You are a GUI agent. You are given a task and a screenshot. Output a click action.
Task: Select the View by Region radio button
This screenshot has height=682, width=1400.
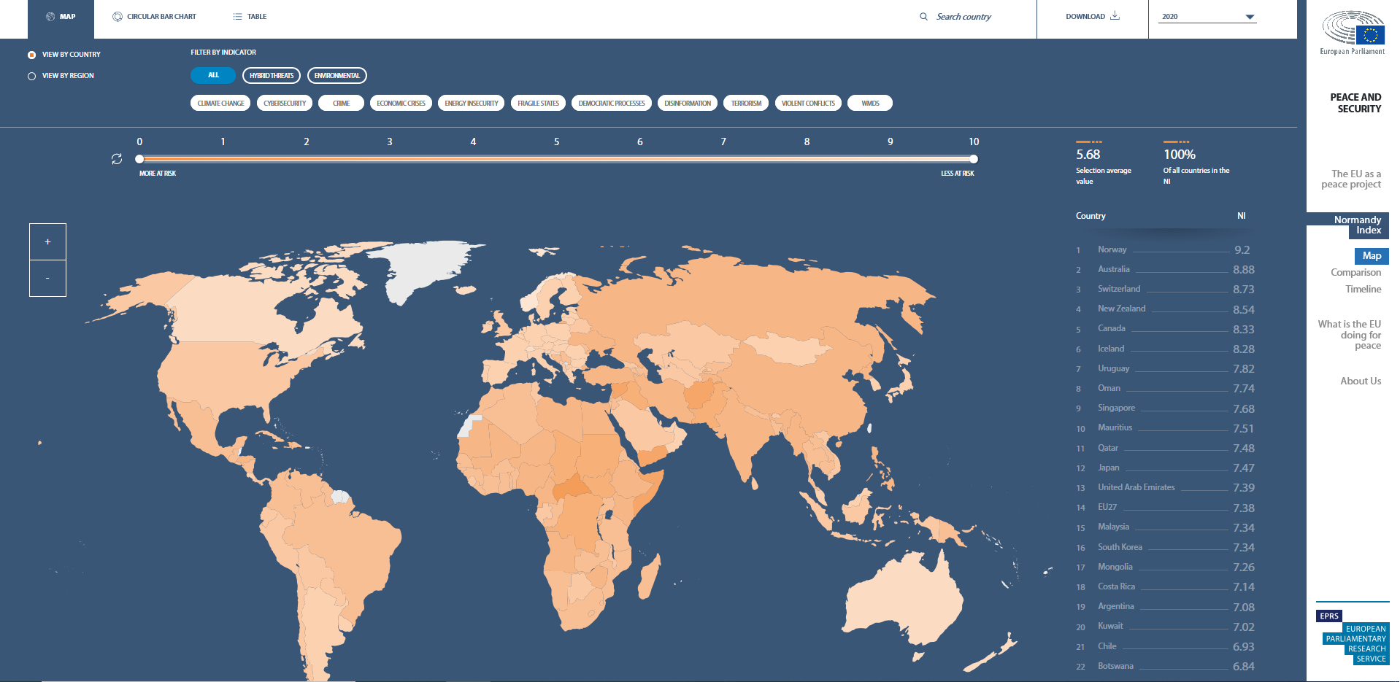(31, 76)
